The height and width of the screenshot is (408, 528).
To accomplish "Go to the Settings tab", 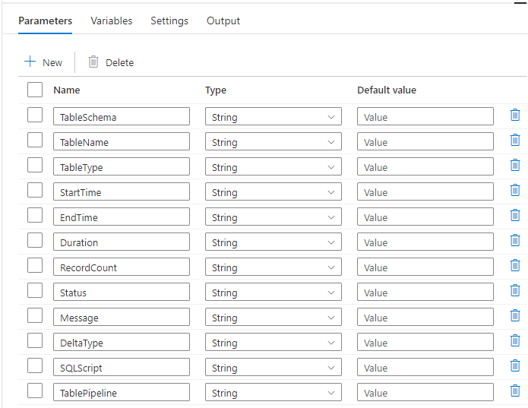I will [x=169, y=21].
